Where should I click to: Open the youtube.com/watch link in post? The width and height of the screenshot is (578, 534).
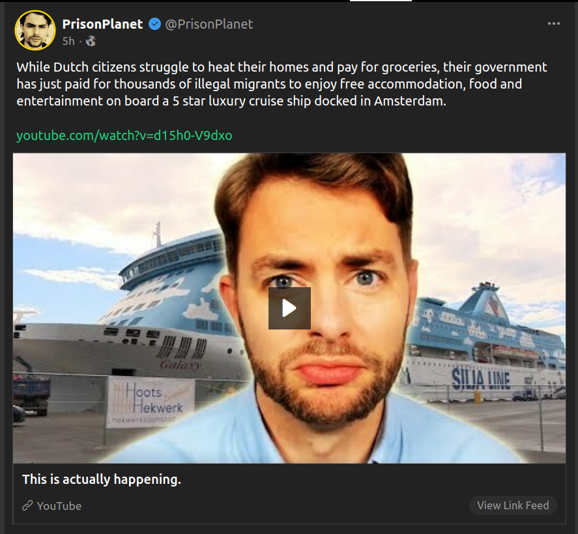[124, 135]
